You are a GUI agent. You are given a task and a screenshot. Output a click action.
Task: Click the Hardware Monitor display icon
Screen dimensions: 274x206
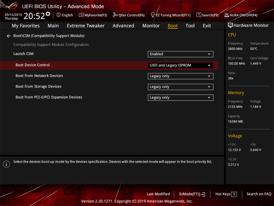[x=230, y=26]
